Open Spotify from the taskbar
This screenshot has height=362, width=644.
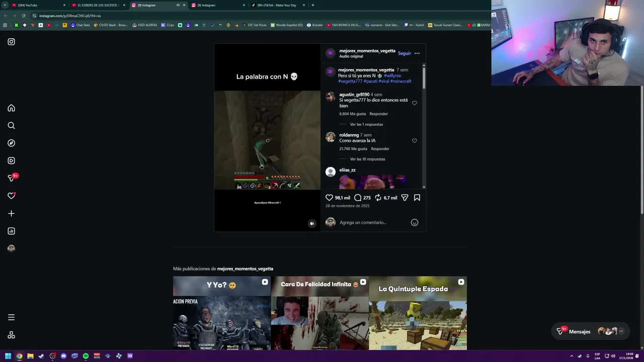tap(86, 356)
